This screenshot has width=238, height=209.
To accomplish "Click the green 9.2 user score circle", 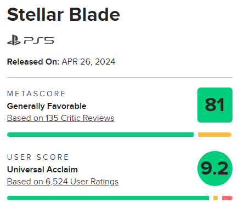I will pyautogui.click(x=215, y=169).
